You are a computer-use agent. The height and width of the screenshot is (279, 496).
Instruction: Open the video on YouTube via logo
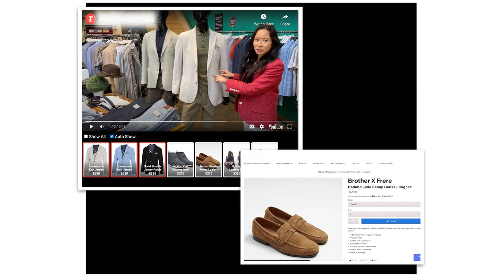[x=276, y=126]
